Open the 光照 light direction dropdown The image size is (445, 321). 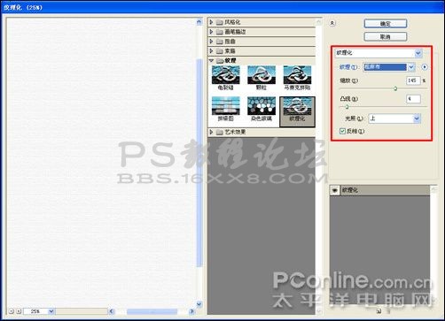click(394, 118)
